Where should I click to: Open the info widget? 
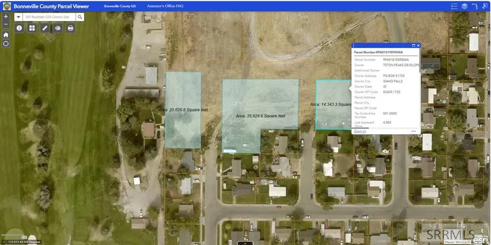19,28
